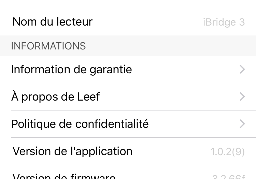
Task: Click the INFORMATIONS section header
Action: [48, 46]
